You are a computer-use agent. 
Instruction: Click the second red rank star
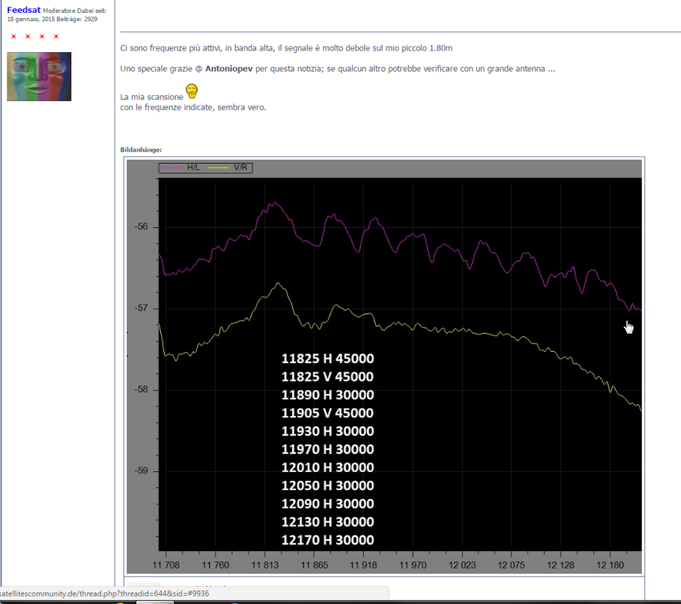click(28, 36)
